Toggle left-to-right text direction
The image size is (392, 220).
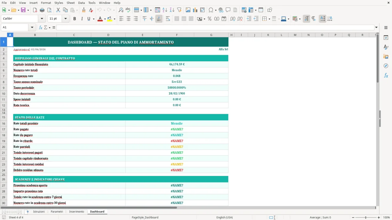point(306,19)
